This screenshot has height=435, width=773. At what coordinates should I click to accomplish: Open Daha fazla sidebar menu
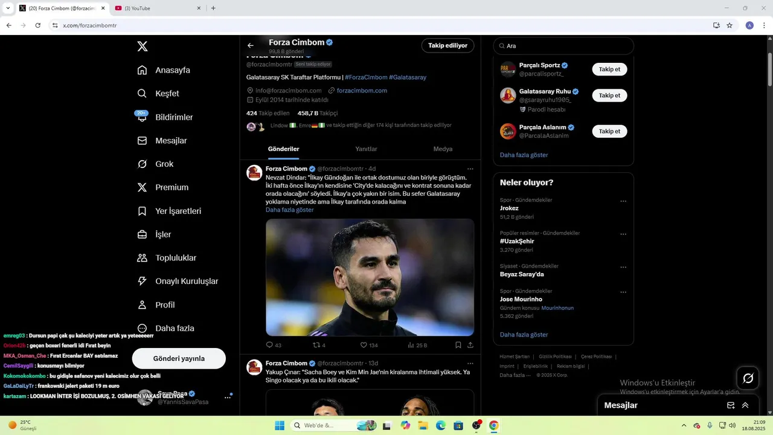165,328
